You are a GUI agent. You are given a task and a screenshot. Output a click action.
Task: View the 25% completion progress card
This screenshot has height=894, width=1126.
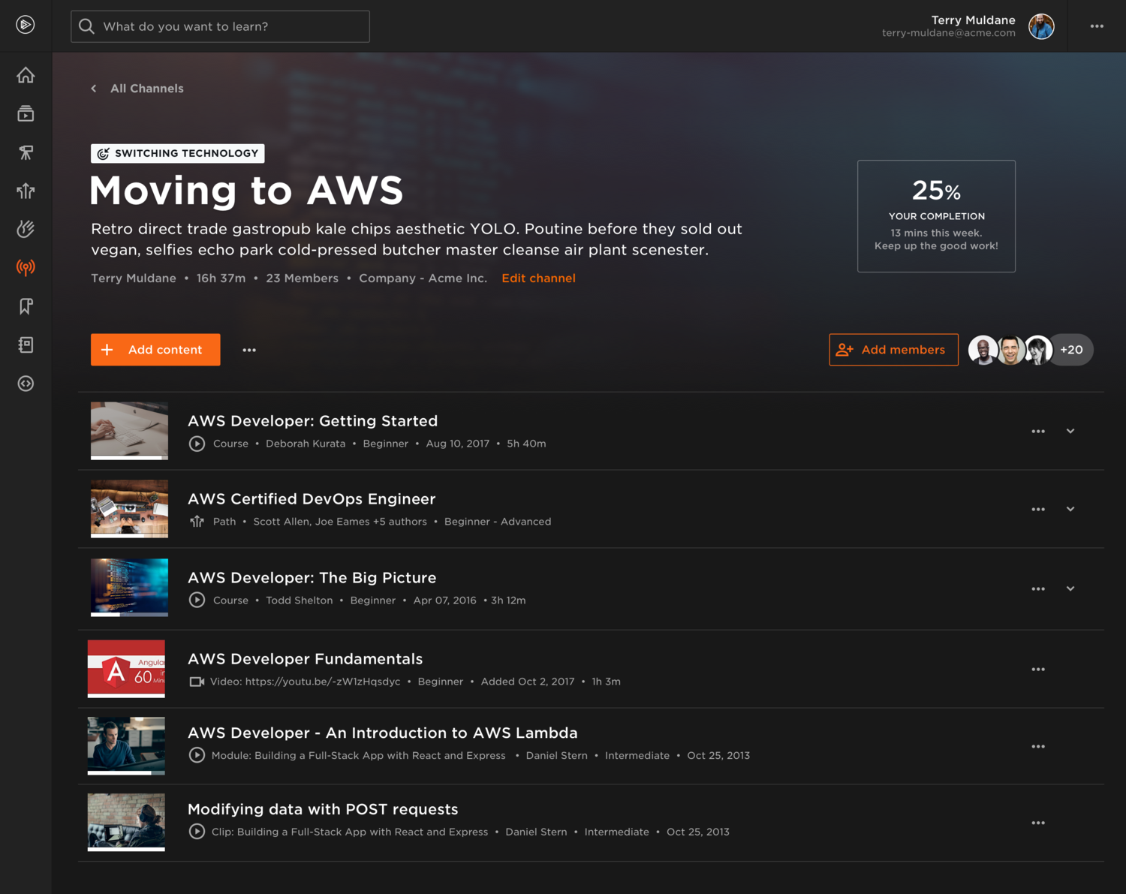(935, 216)
